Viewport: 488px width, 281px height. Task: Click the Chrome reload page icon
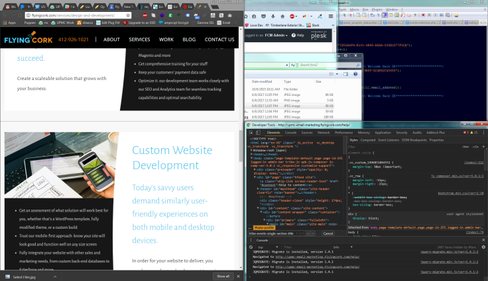20,15
